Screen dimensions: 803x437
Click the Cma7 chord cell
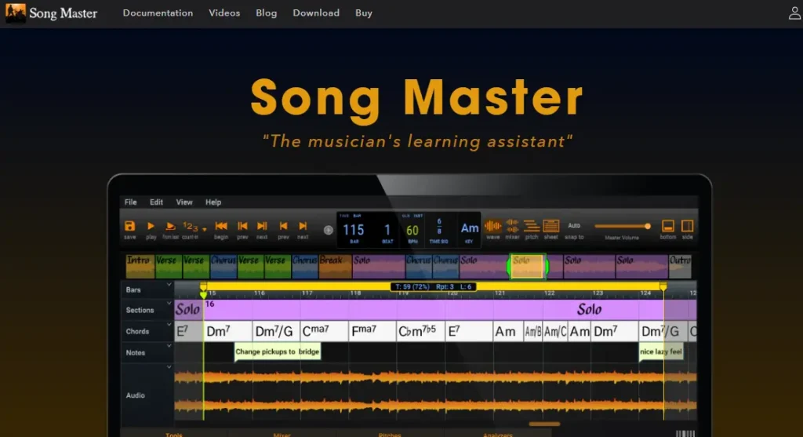pyautogui.click(x=324, y=331)
